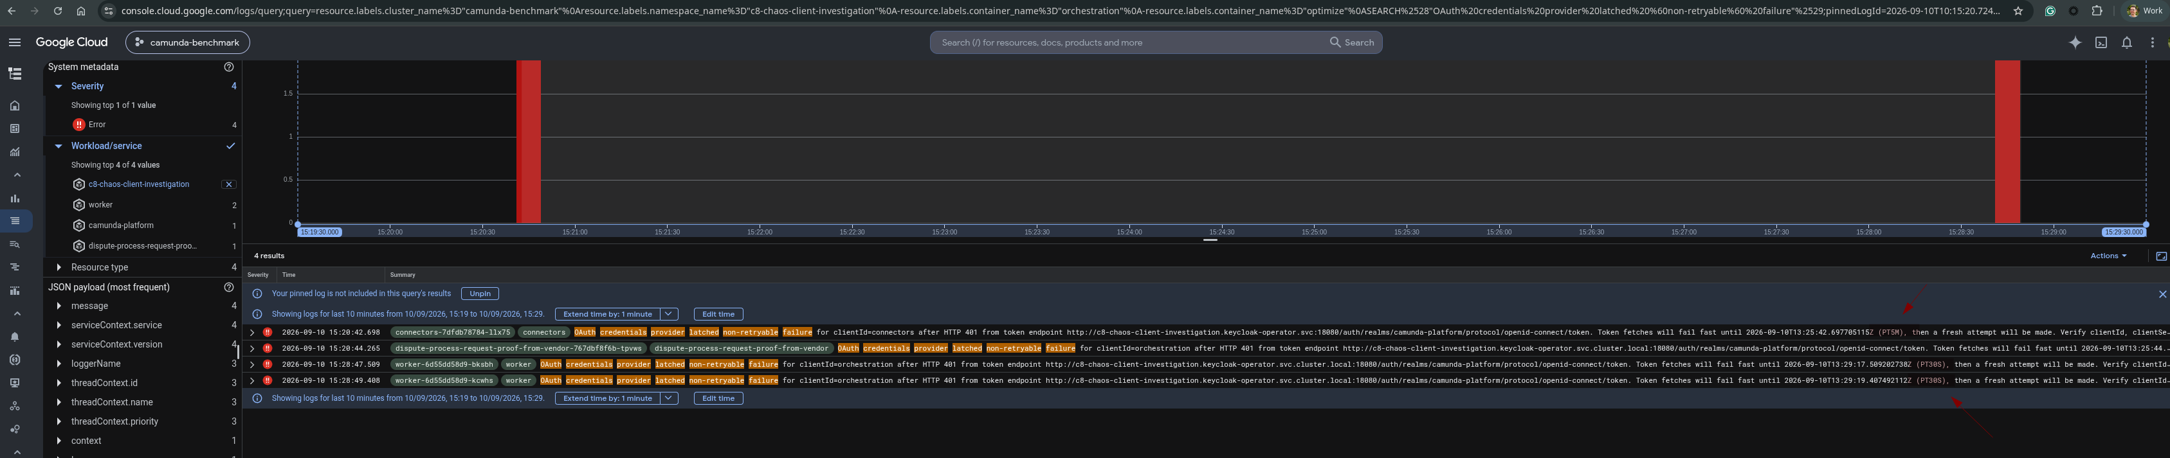Expand loggerName field

(x=58, y=364)
